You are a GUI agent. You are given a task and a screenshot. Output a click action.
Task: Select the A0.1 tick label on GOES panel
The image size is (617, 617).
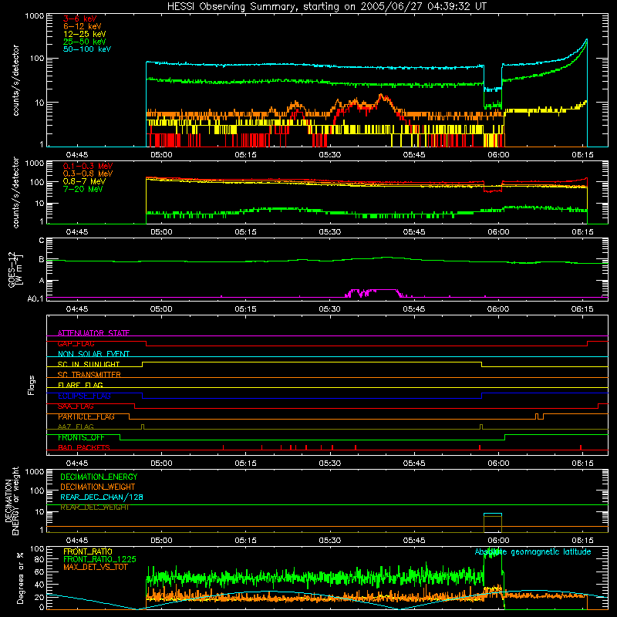click(35, 299)
